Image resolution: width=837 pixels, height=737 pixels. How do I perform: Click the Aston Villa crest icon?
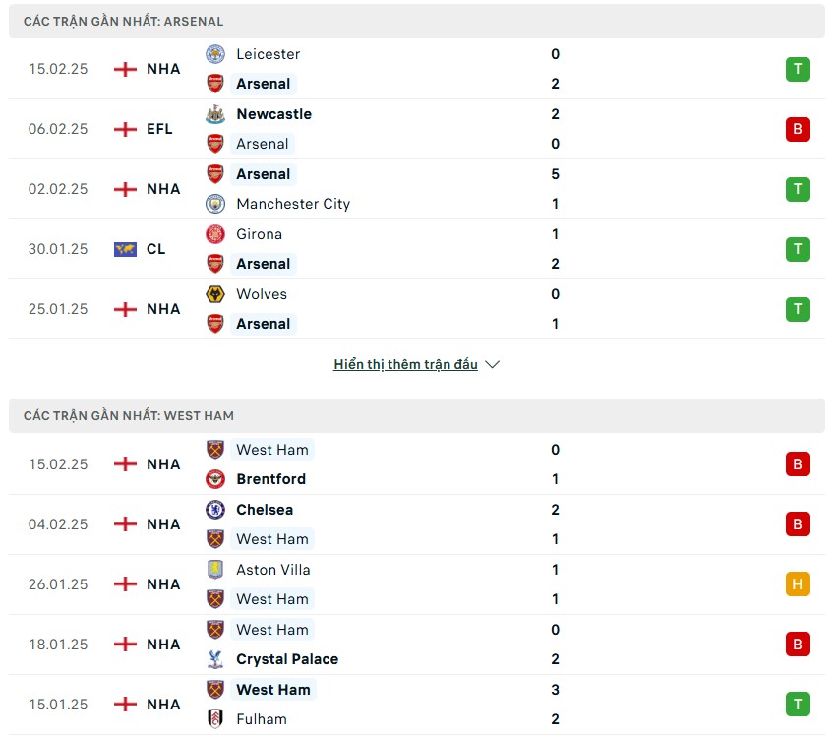click(x=214, y=570)
